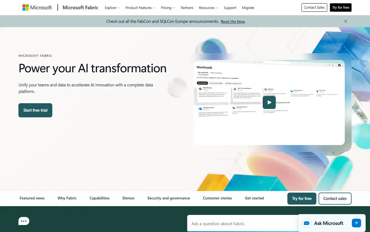Go to the Support page
The image size is (370, 232).
[230, 8]
